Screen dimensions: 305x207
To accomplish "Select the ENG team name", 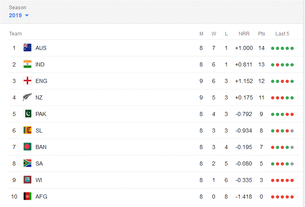I will pyautogui.click(x=41, y=81).
